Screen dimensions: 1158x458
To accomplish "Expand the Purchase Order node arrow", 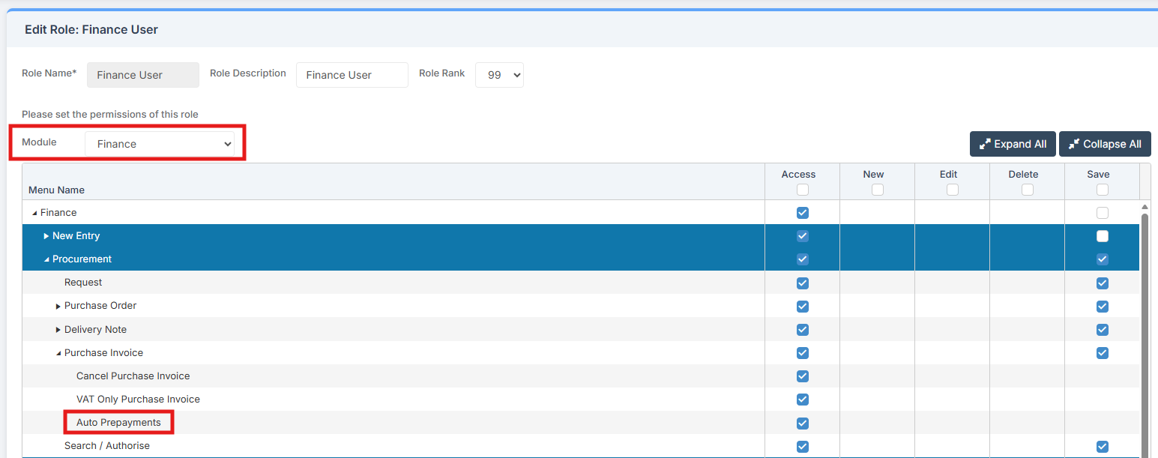I will [x=58, y=307].
